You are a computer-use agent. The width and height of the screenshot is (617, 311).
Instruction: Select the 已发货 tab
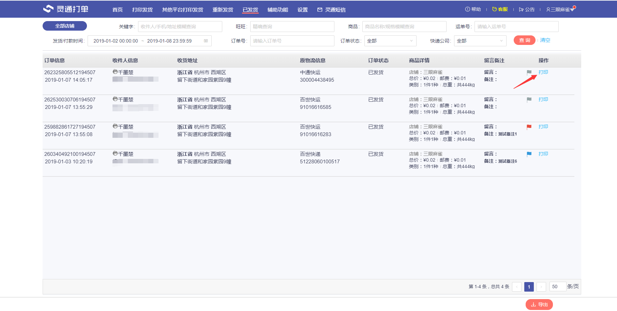pyautogui.click(x=250, y=10)
